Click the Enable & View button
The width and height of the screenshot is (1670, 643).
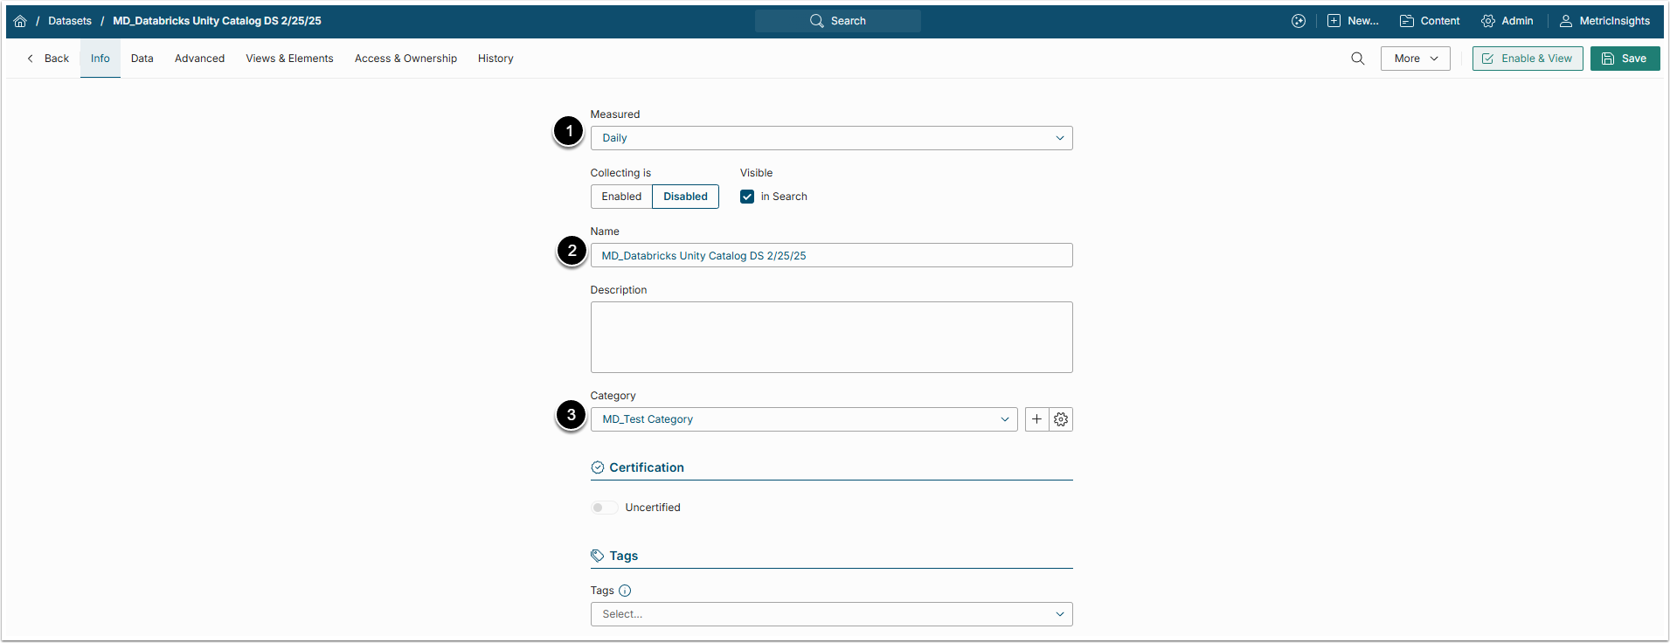pos(1527,59)
